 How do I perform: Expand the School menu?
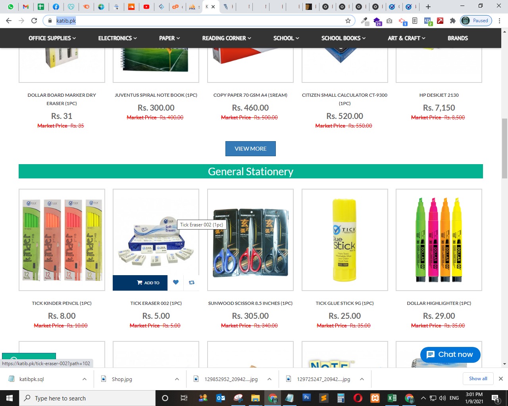286,38
